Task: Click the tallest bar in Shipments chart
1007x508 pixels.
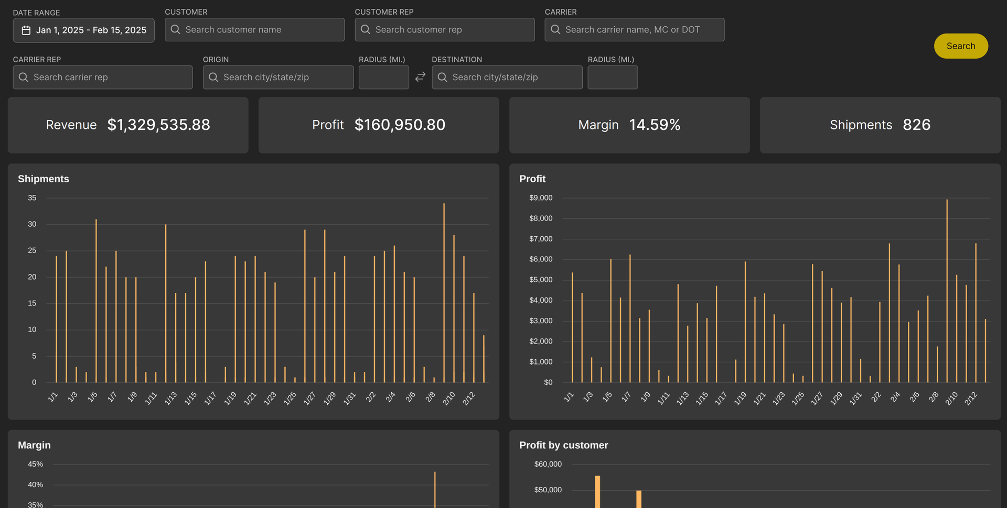Action: point(444,293)
